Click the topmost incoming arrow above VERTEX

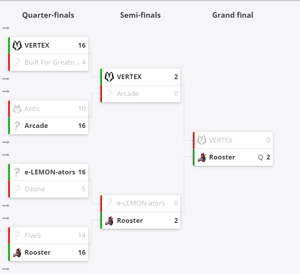(x=6, y=28)
